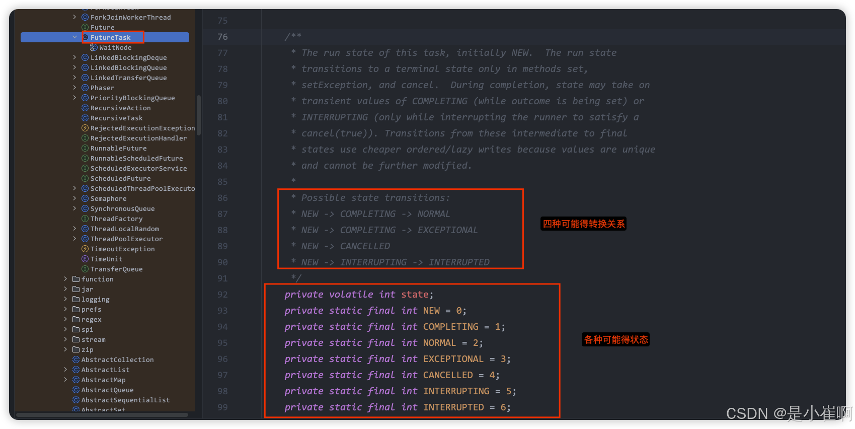Expand the ThreadPoolExecutor node

(74, 239)
